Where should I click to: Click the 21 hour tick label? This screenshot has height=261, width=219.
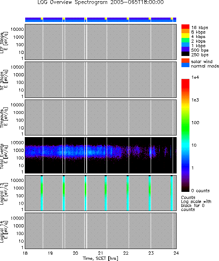click(101, 253)
